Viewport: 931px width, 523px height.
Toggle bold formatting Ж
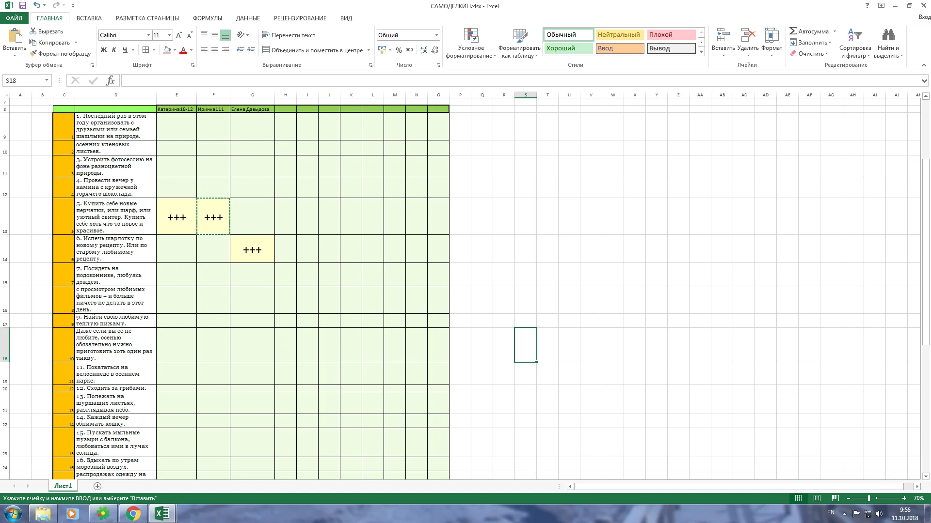pos(103,50)
